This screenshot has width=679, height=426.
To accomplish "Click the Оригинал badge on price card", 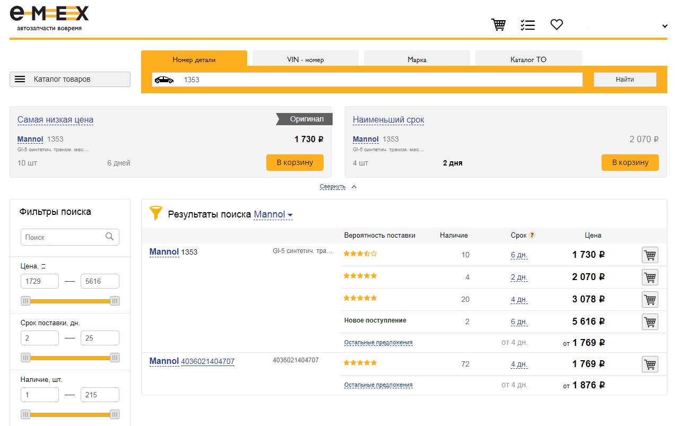I will pyautogui.click(x=304, y=119).
